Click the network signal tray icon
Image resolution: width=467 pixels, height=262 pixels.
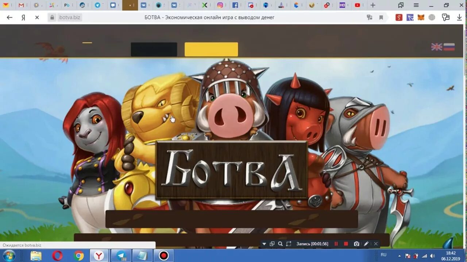point(424,256)
